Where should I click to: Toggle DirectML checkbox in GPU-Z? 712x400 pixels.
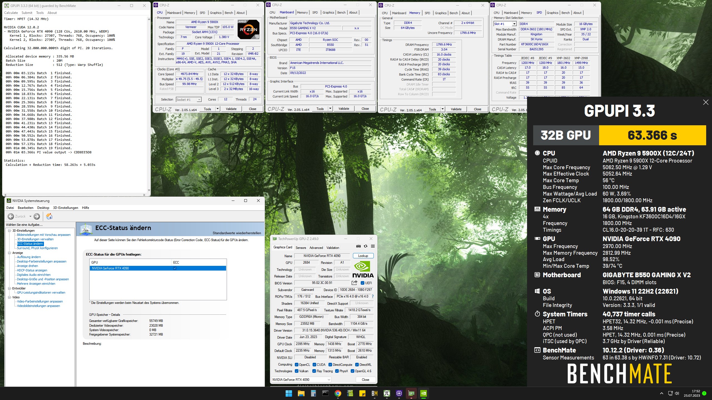click(x=357, y=365)
